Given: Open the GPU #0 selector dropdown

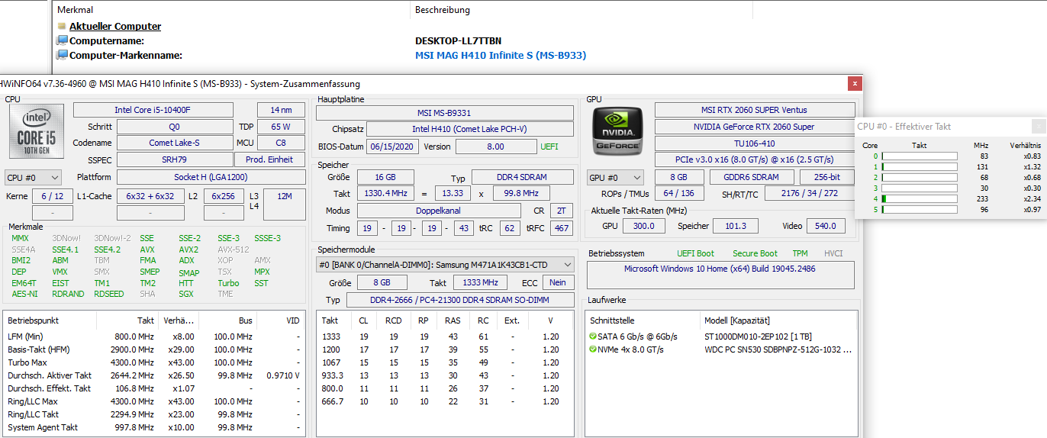Looking at the screenshot, I should point(614,178).
